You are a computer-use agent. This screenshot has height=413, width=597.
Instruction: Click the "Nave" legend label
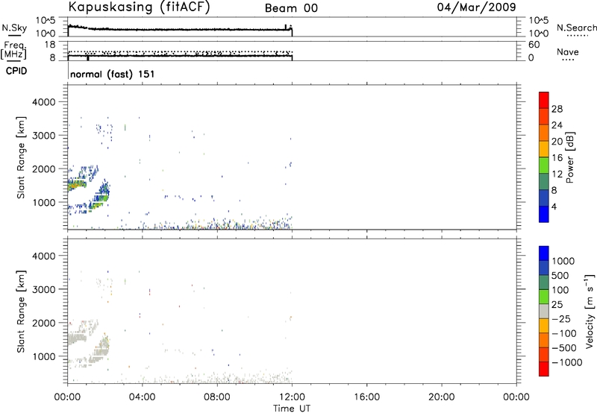pos(568,52)
